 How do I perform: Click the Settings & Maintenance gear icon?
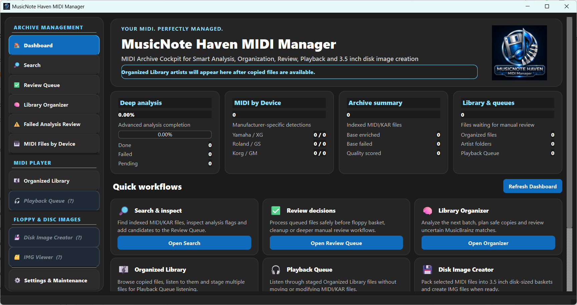tap(17, 280)
